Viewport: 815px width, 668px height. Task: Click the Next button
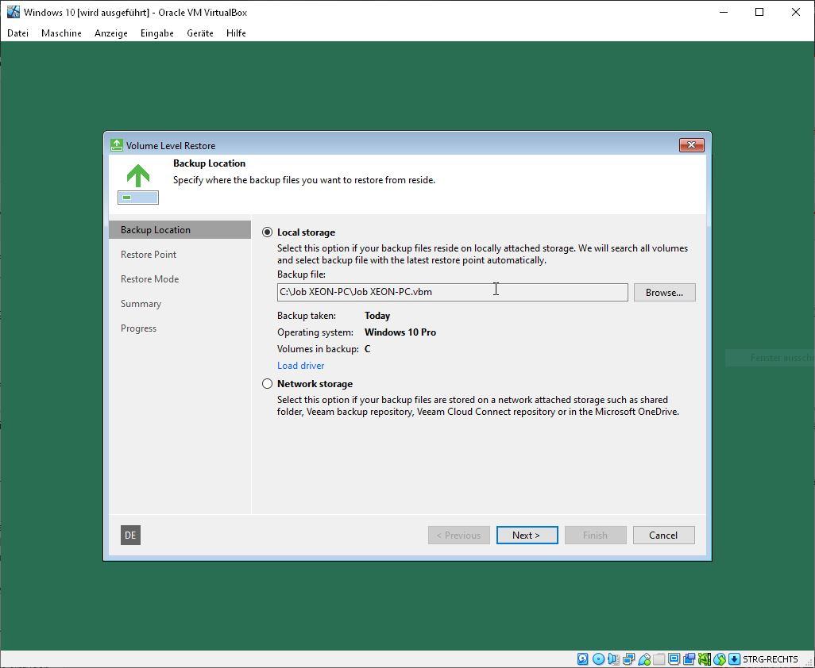point(527,536)
